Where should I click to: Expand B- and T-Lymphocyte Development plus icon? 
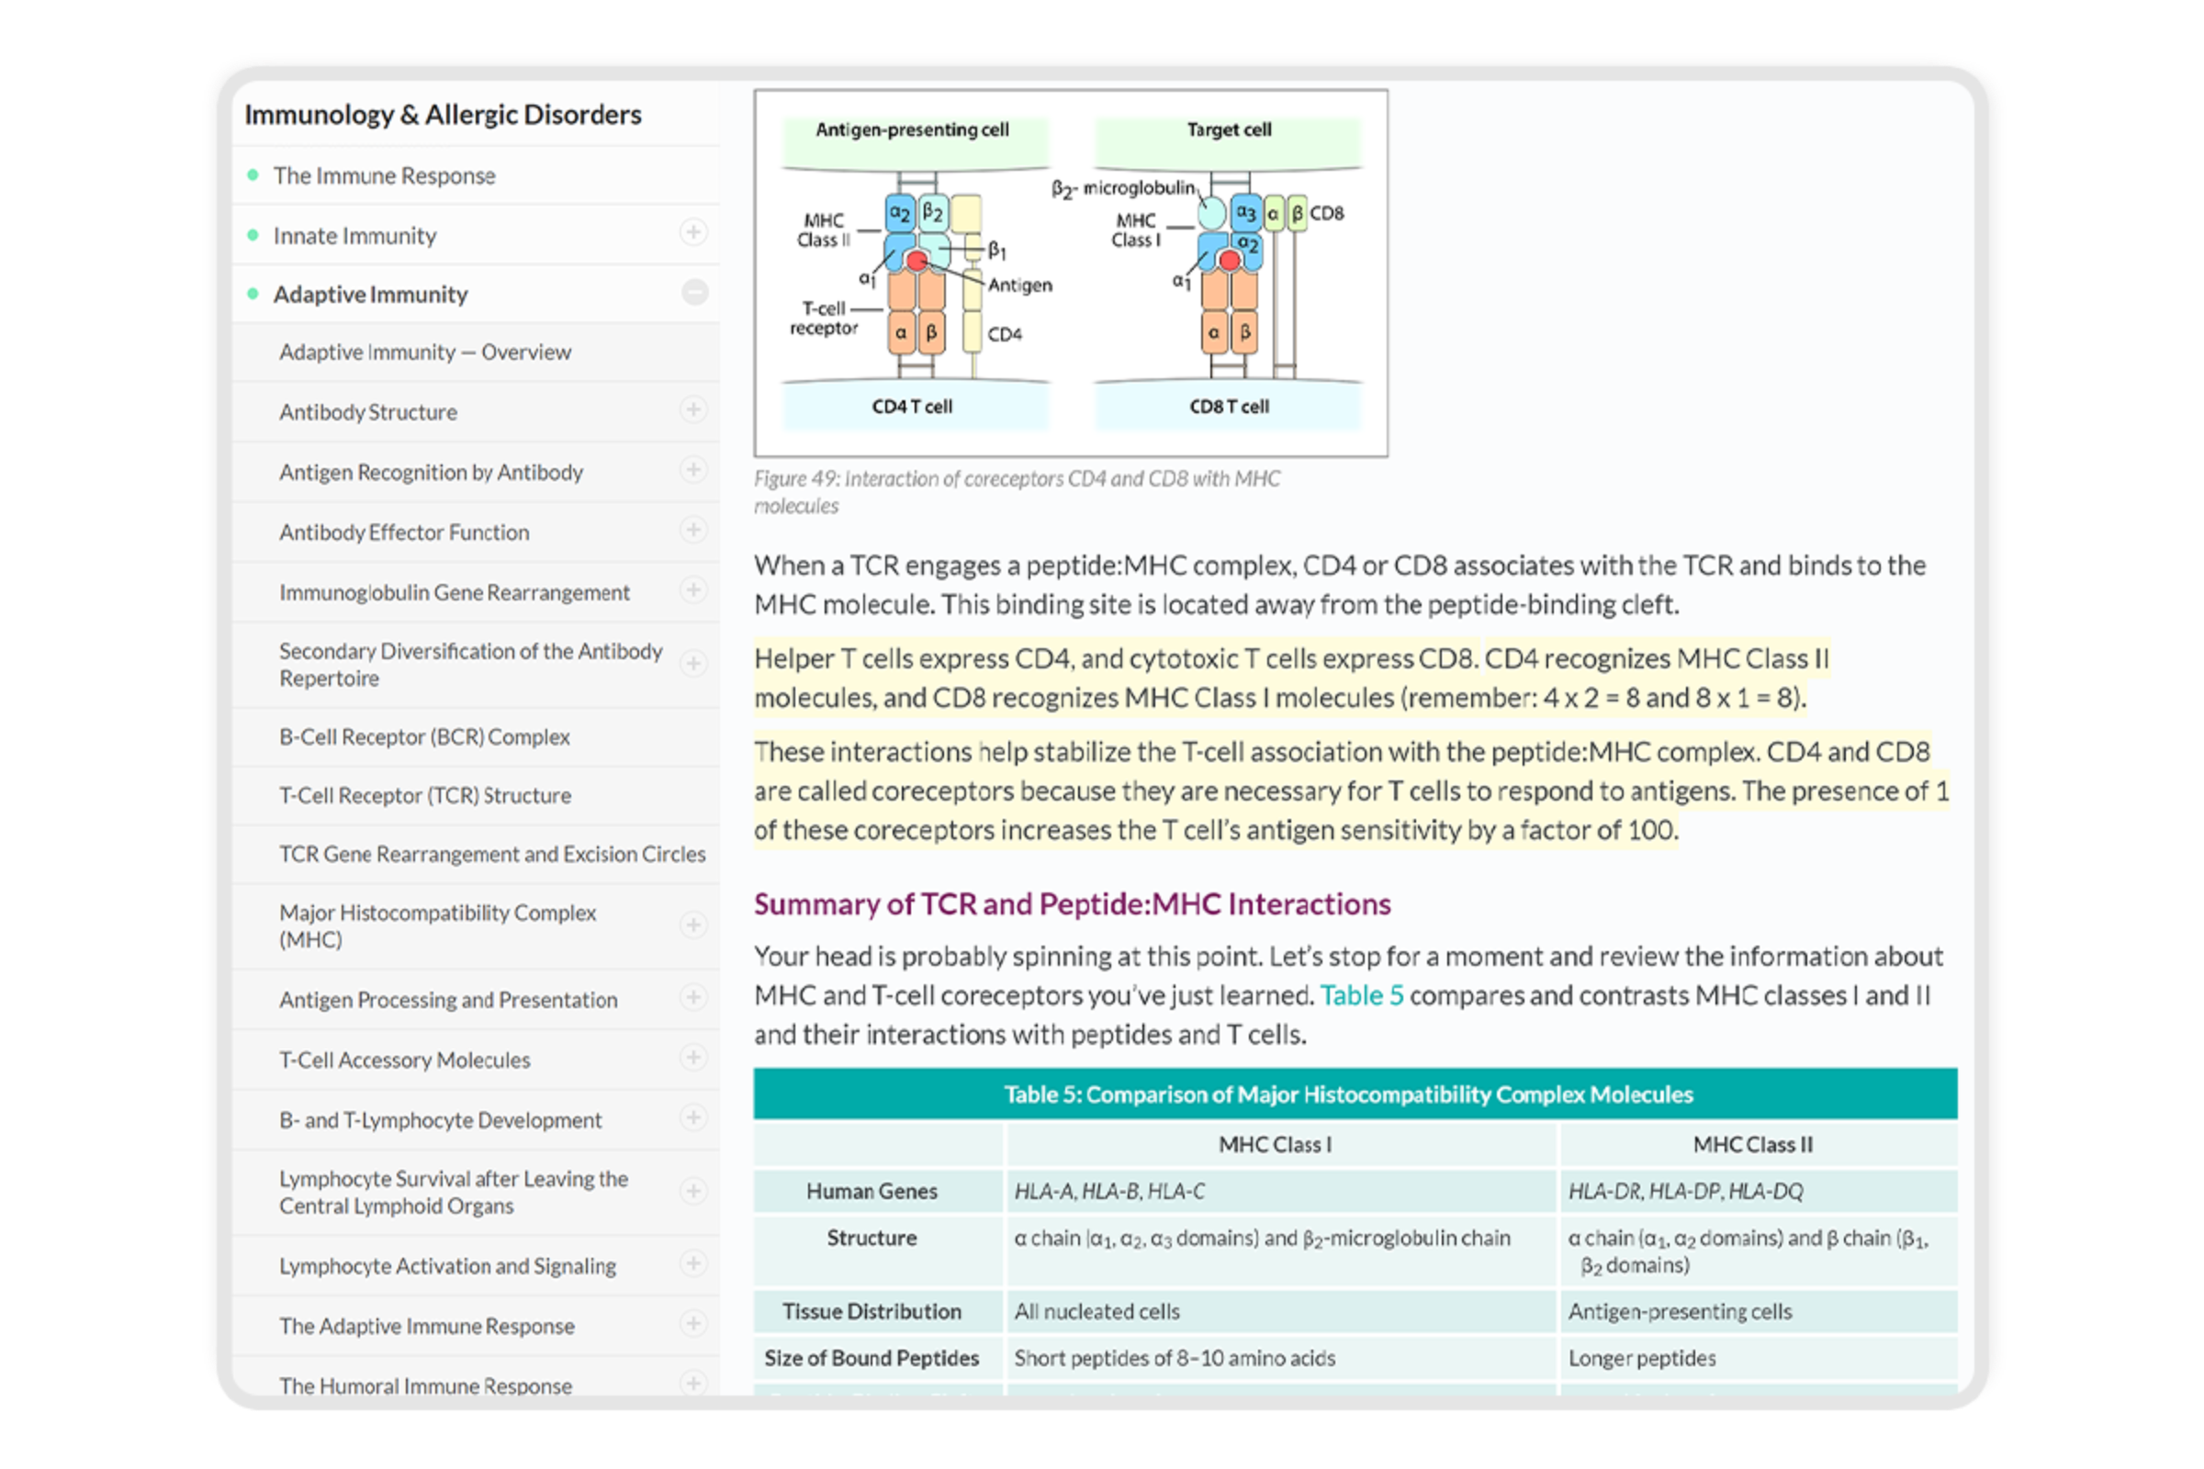tap(692, 1117)
